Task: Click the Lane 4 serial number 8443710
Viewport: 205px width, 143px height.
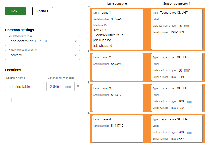Action: pos(117,126)
